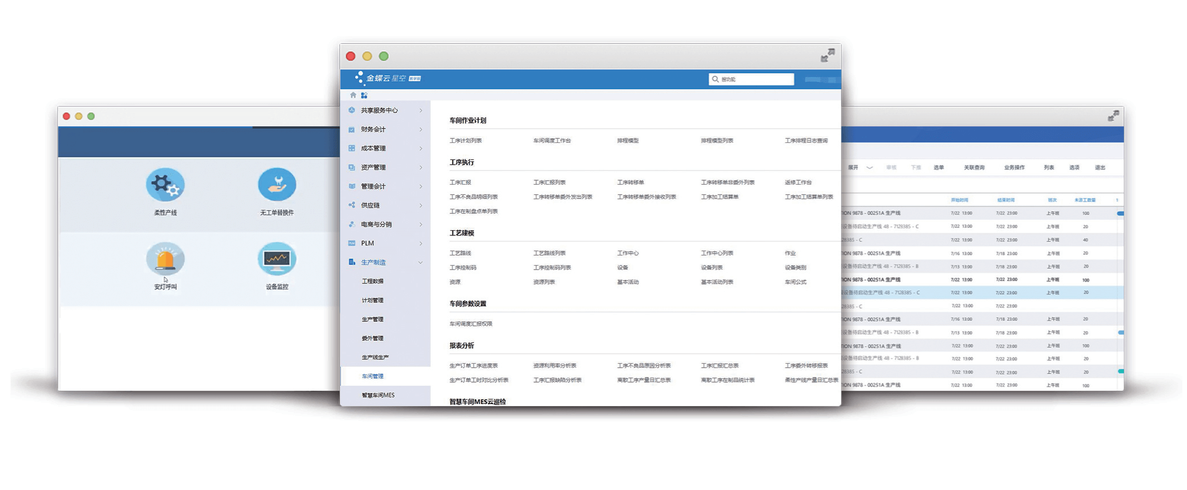Select 智慧车间MES in the sidebar
1187x490 pixels.
pos(378,395)
